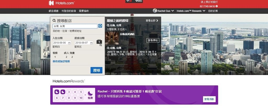This screenshot has width=268, height=108.
Task: Click the first filled moon reward stamp
Action: [57, 92]
